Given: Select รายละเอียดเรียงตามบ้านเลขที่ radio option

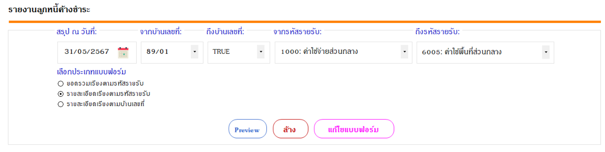Looking at the screenshot, I should point(60,104).
